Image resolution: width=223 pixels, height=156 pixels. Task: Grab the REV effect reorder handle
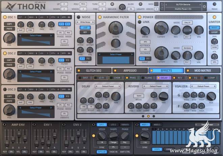click(x=185, y=78)
